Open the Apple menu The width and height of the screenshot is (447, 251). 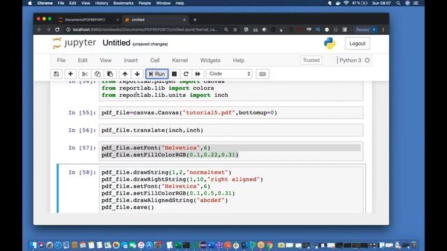click(x=30, y=3)
